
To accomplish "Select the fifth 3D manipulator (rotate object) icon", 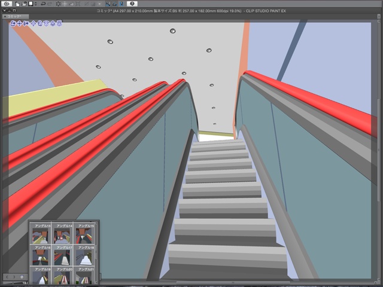I will (40, 23).
